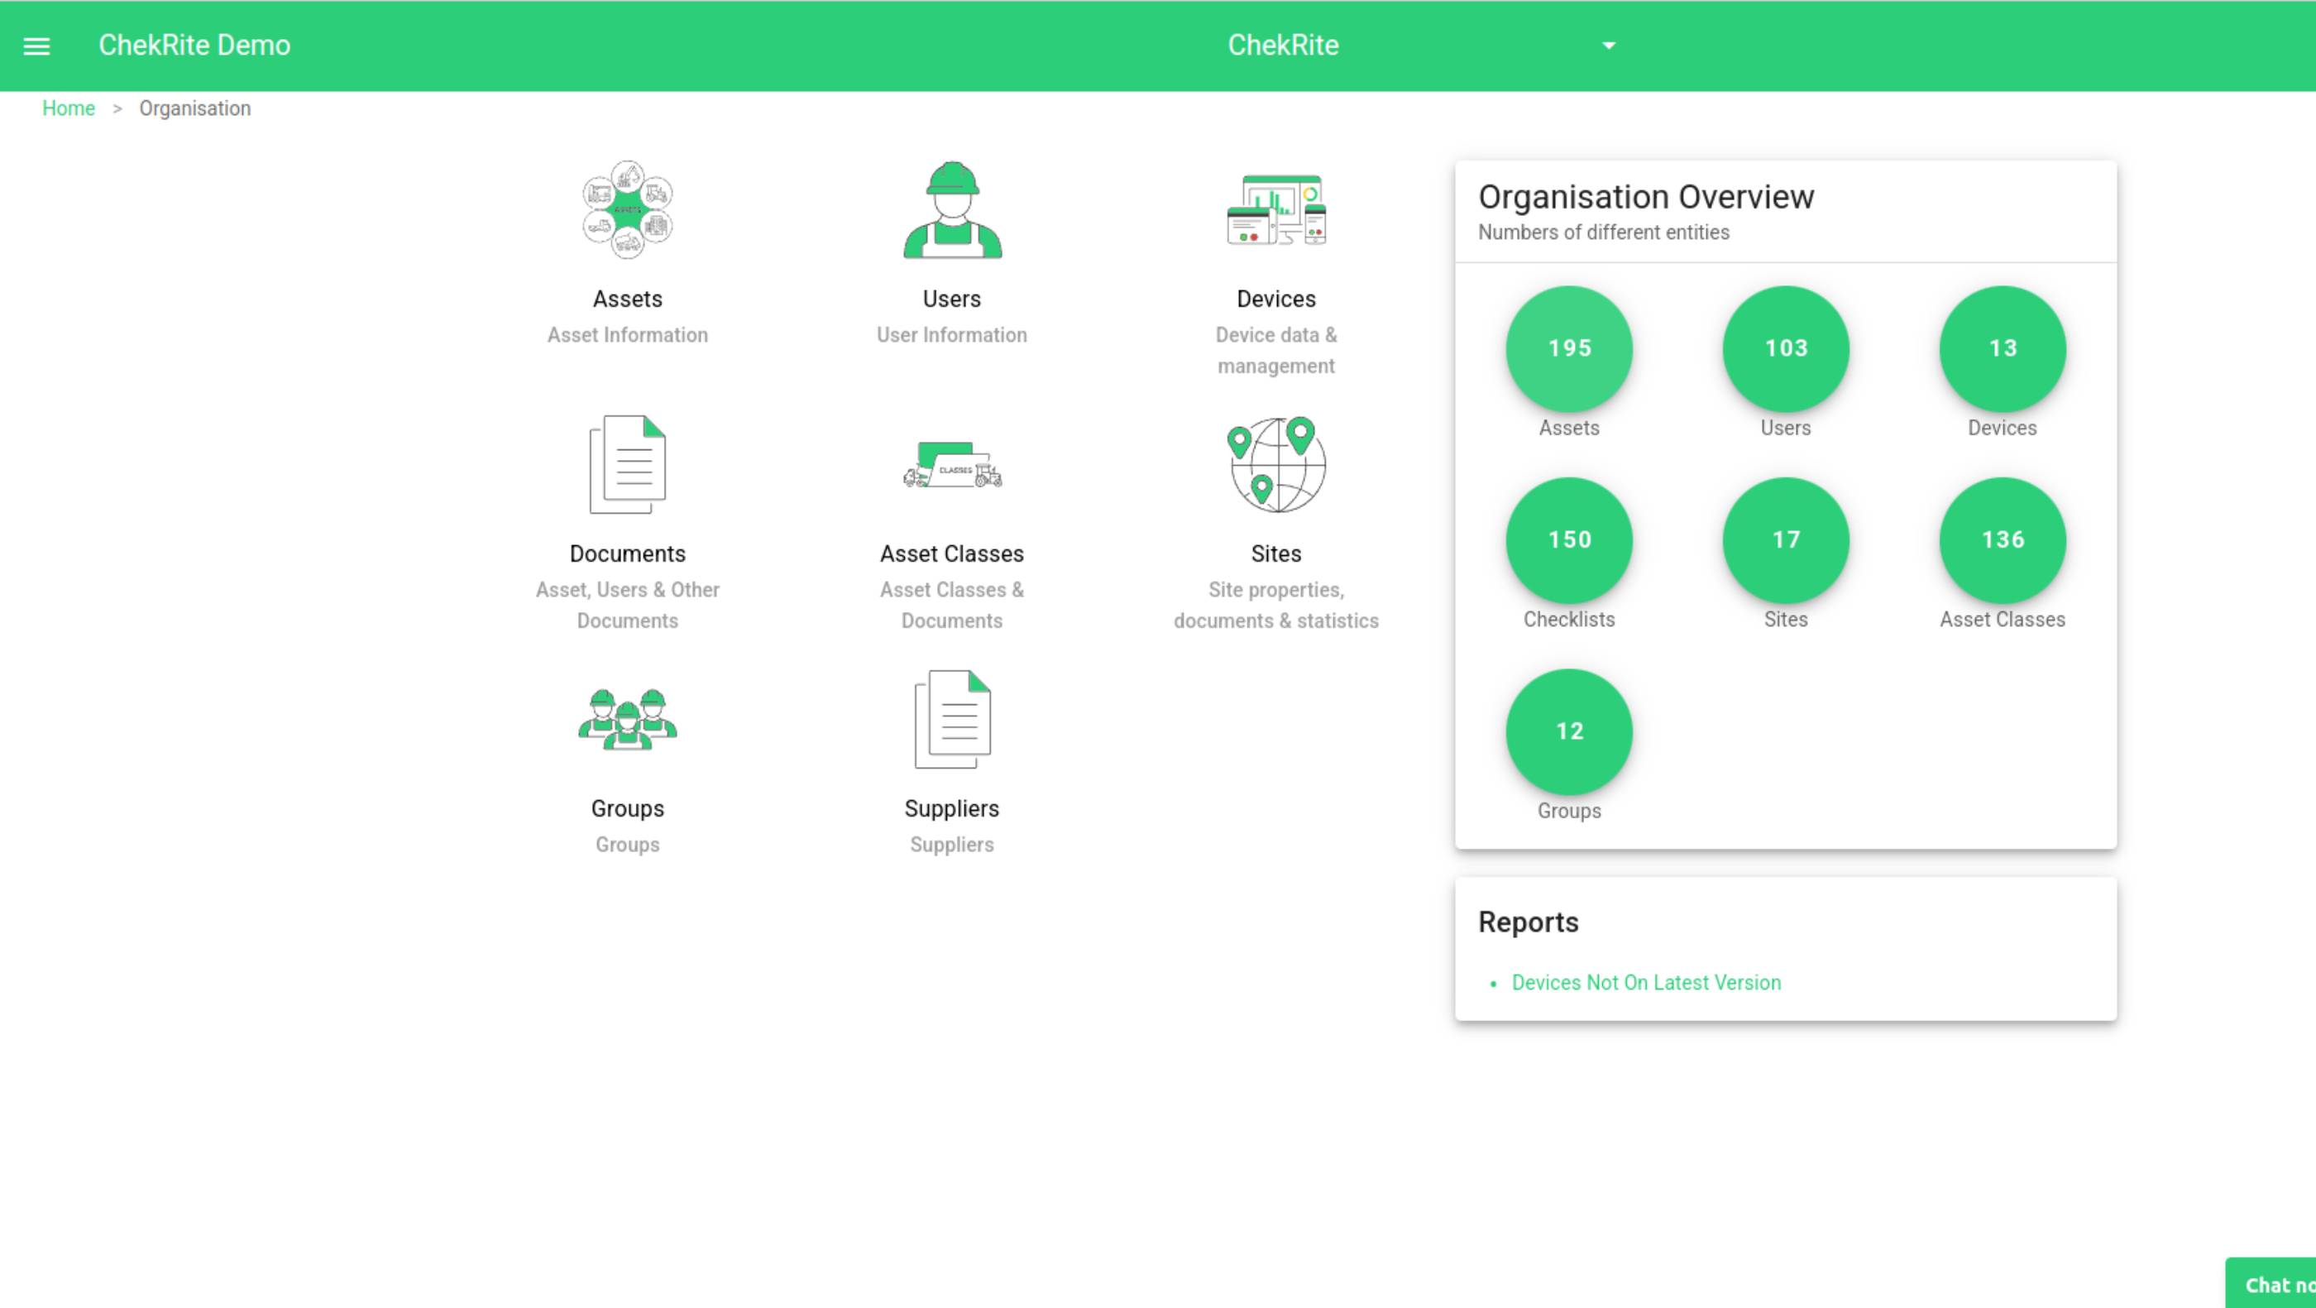This screenshot has width=2316, height=1308.
Task: Open the Devices dashboard icon
Action: click(1275, 210)
